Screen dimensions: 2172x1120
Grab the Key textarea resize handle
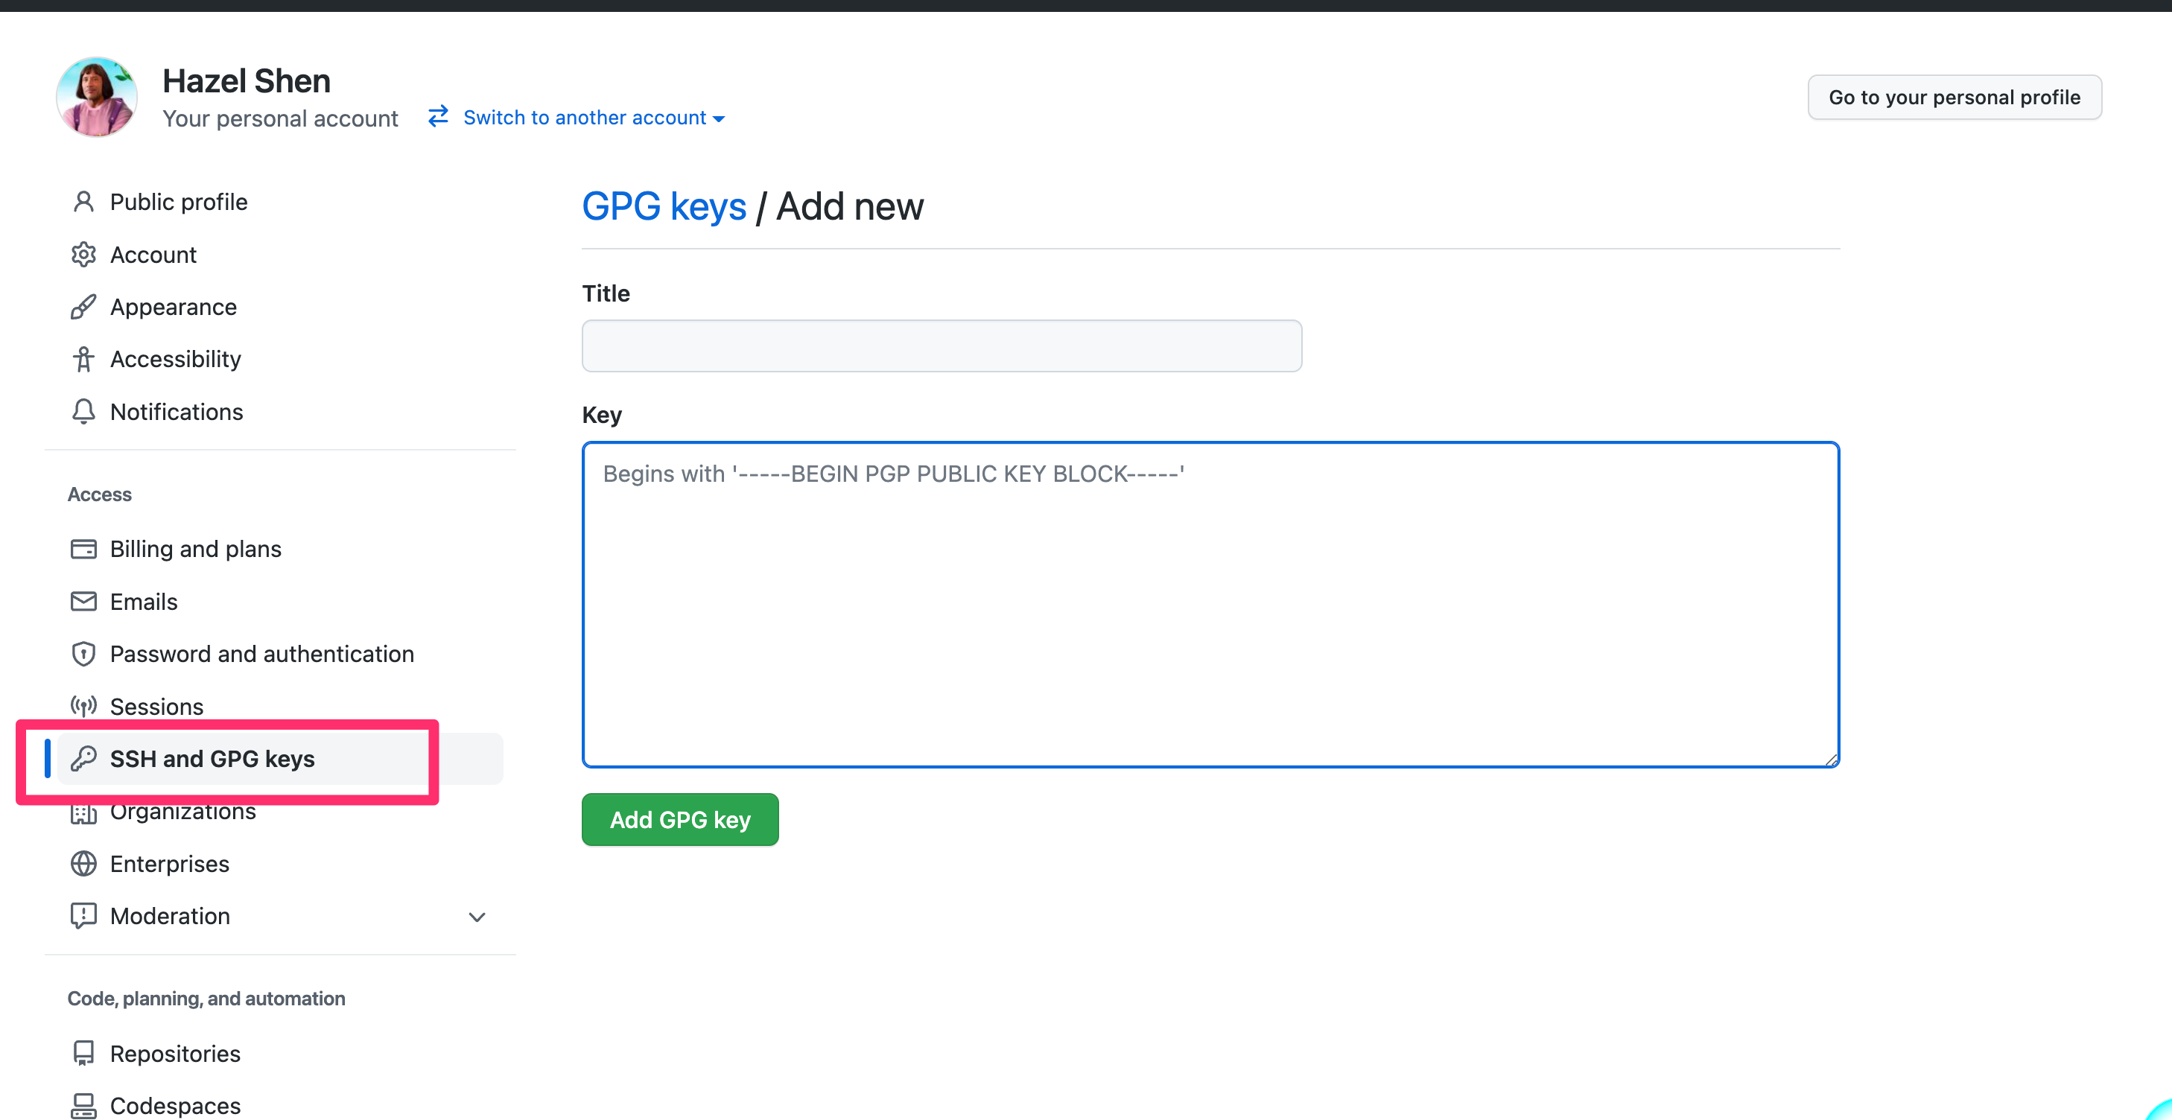pos(1831,760)
